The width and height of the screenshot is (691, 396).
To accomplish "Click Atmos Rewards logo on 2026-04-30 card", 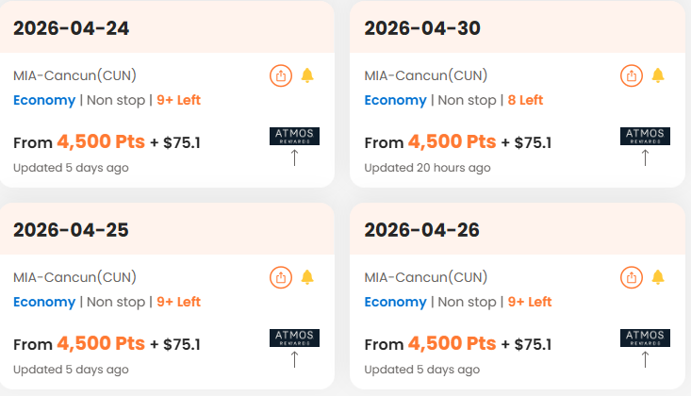I will pos(645,136).
